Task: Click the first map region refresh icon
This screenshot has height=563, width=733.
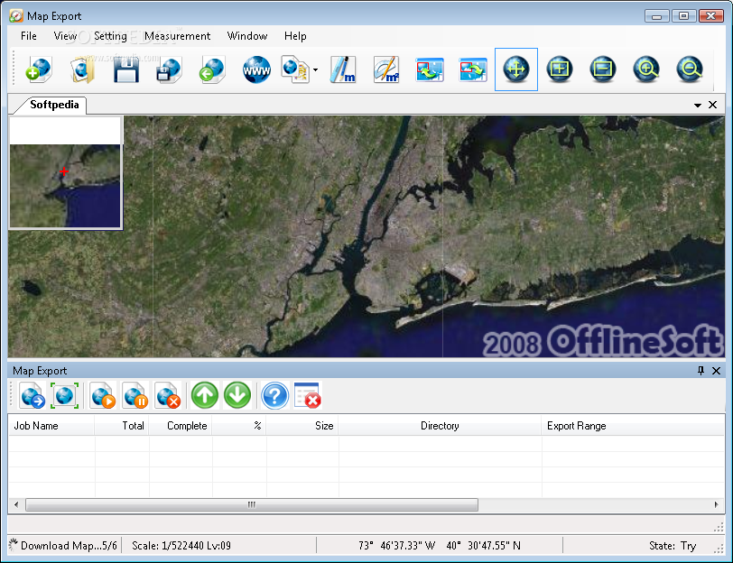Action: tap(430, 69)
